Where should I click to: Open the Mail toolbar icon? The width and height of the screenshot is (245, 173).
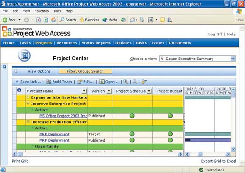[133, 20]
